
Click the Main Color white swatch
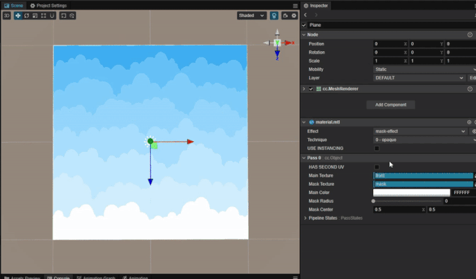[x=411, y=193]
